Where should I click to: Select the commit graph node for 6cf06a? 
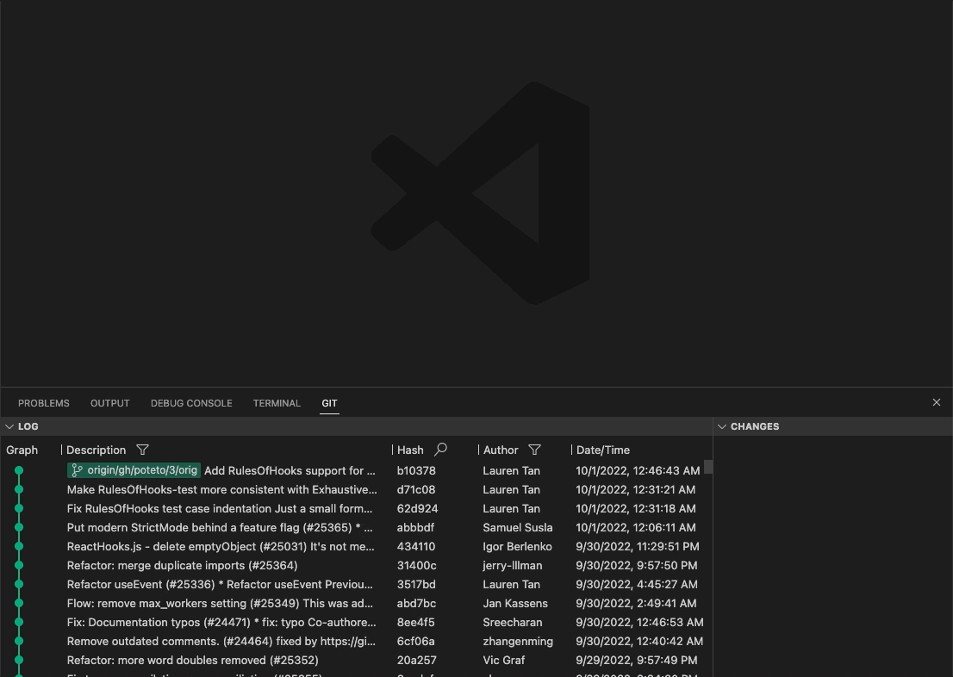(19, 641)
